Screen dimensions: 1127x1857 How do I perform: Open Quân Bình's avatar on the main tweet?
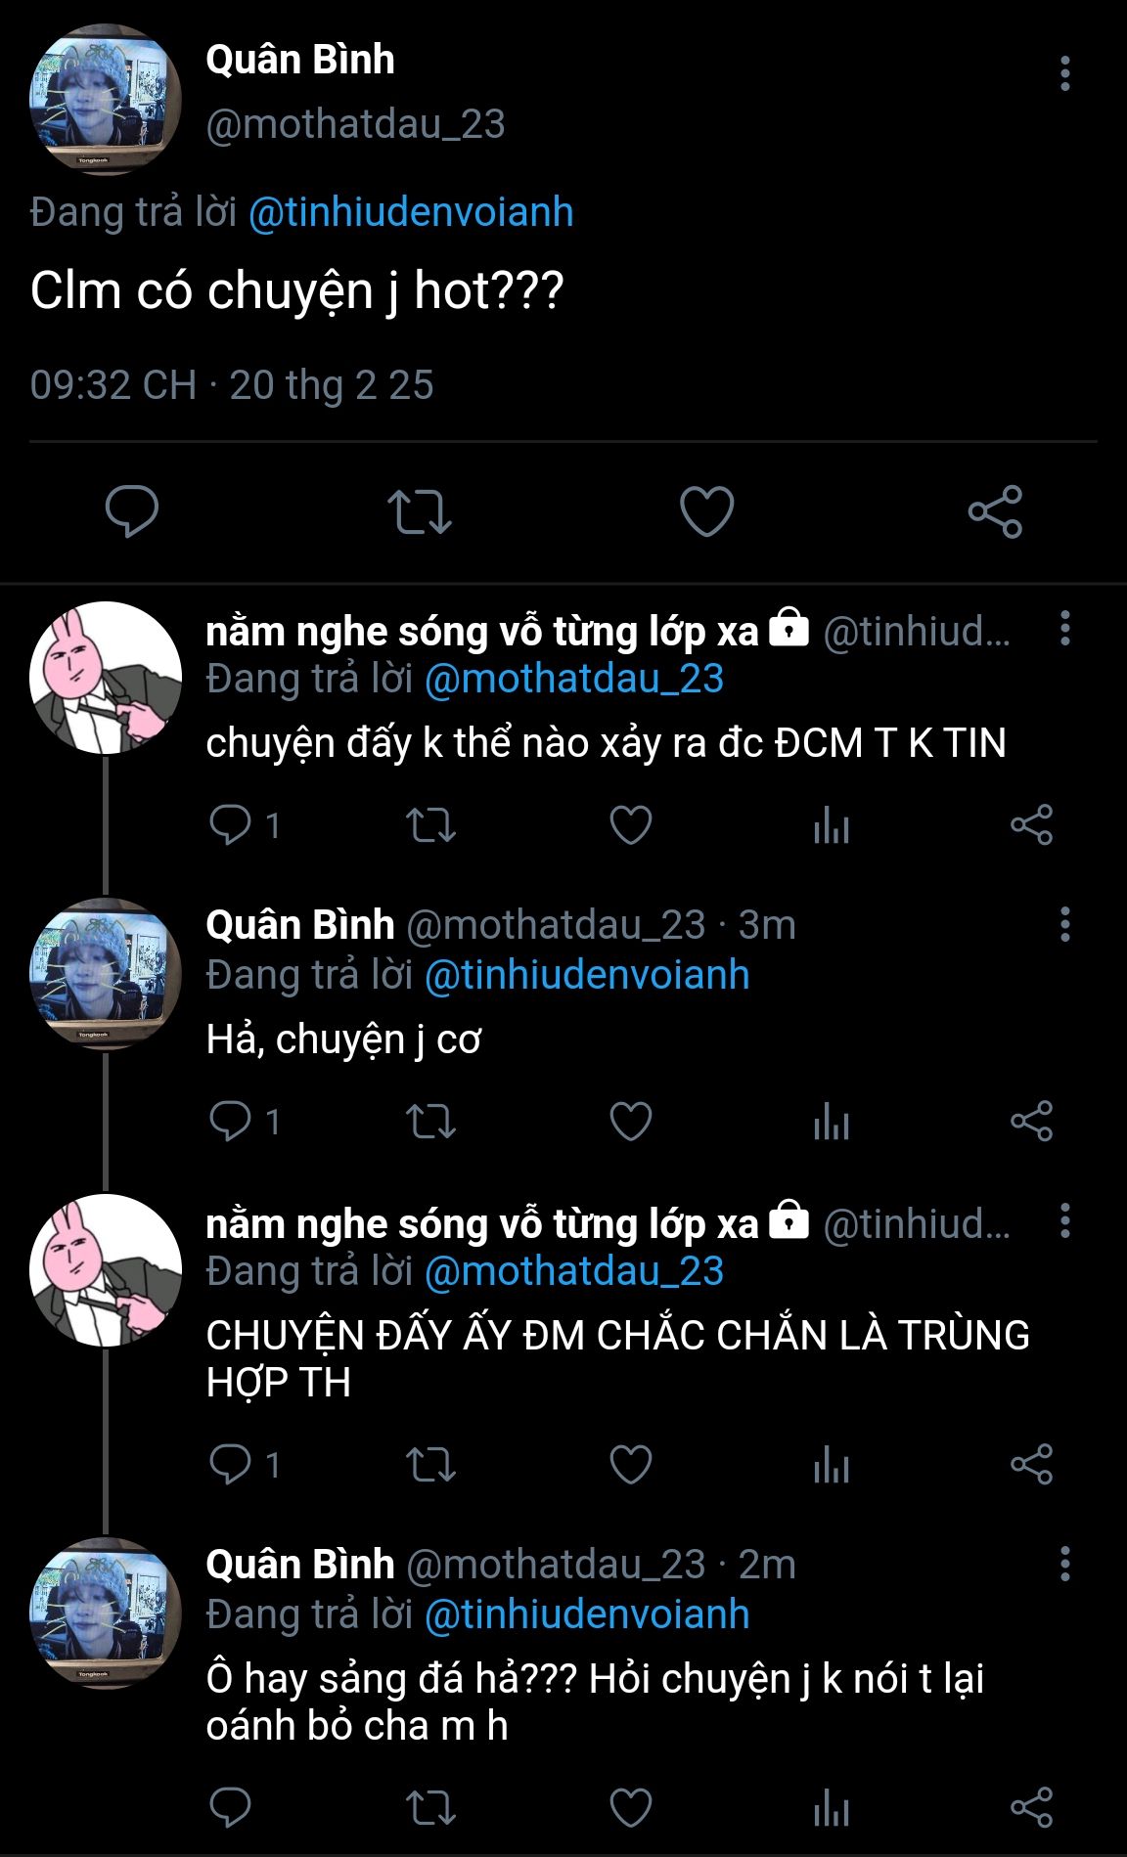coord(105,100)
